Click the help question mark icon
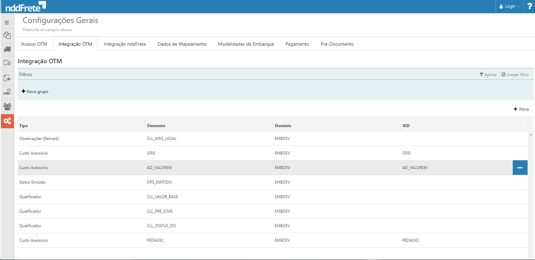The width and height of the screenshot is (535, 260). pyautogui.click(x=529, y=6)
